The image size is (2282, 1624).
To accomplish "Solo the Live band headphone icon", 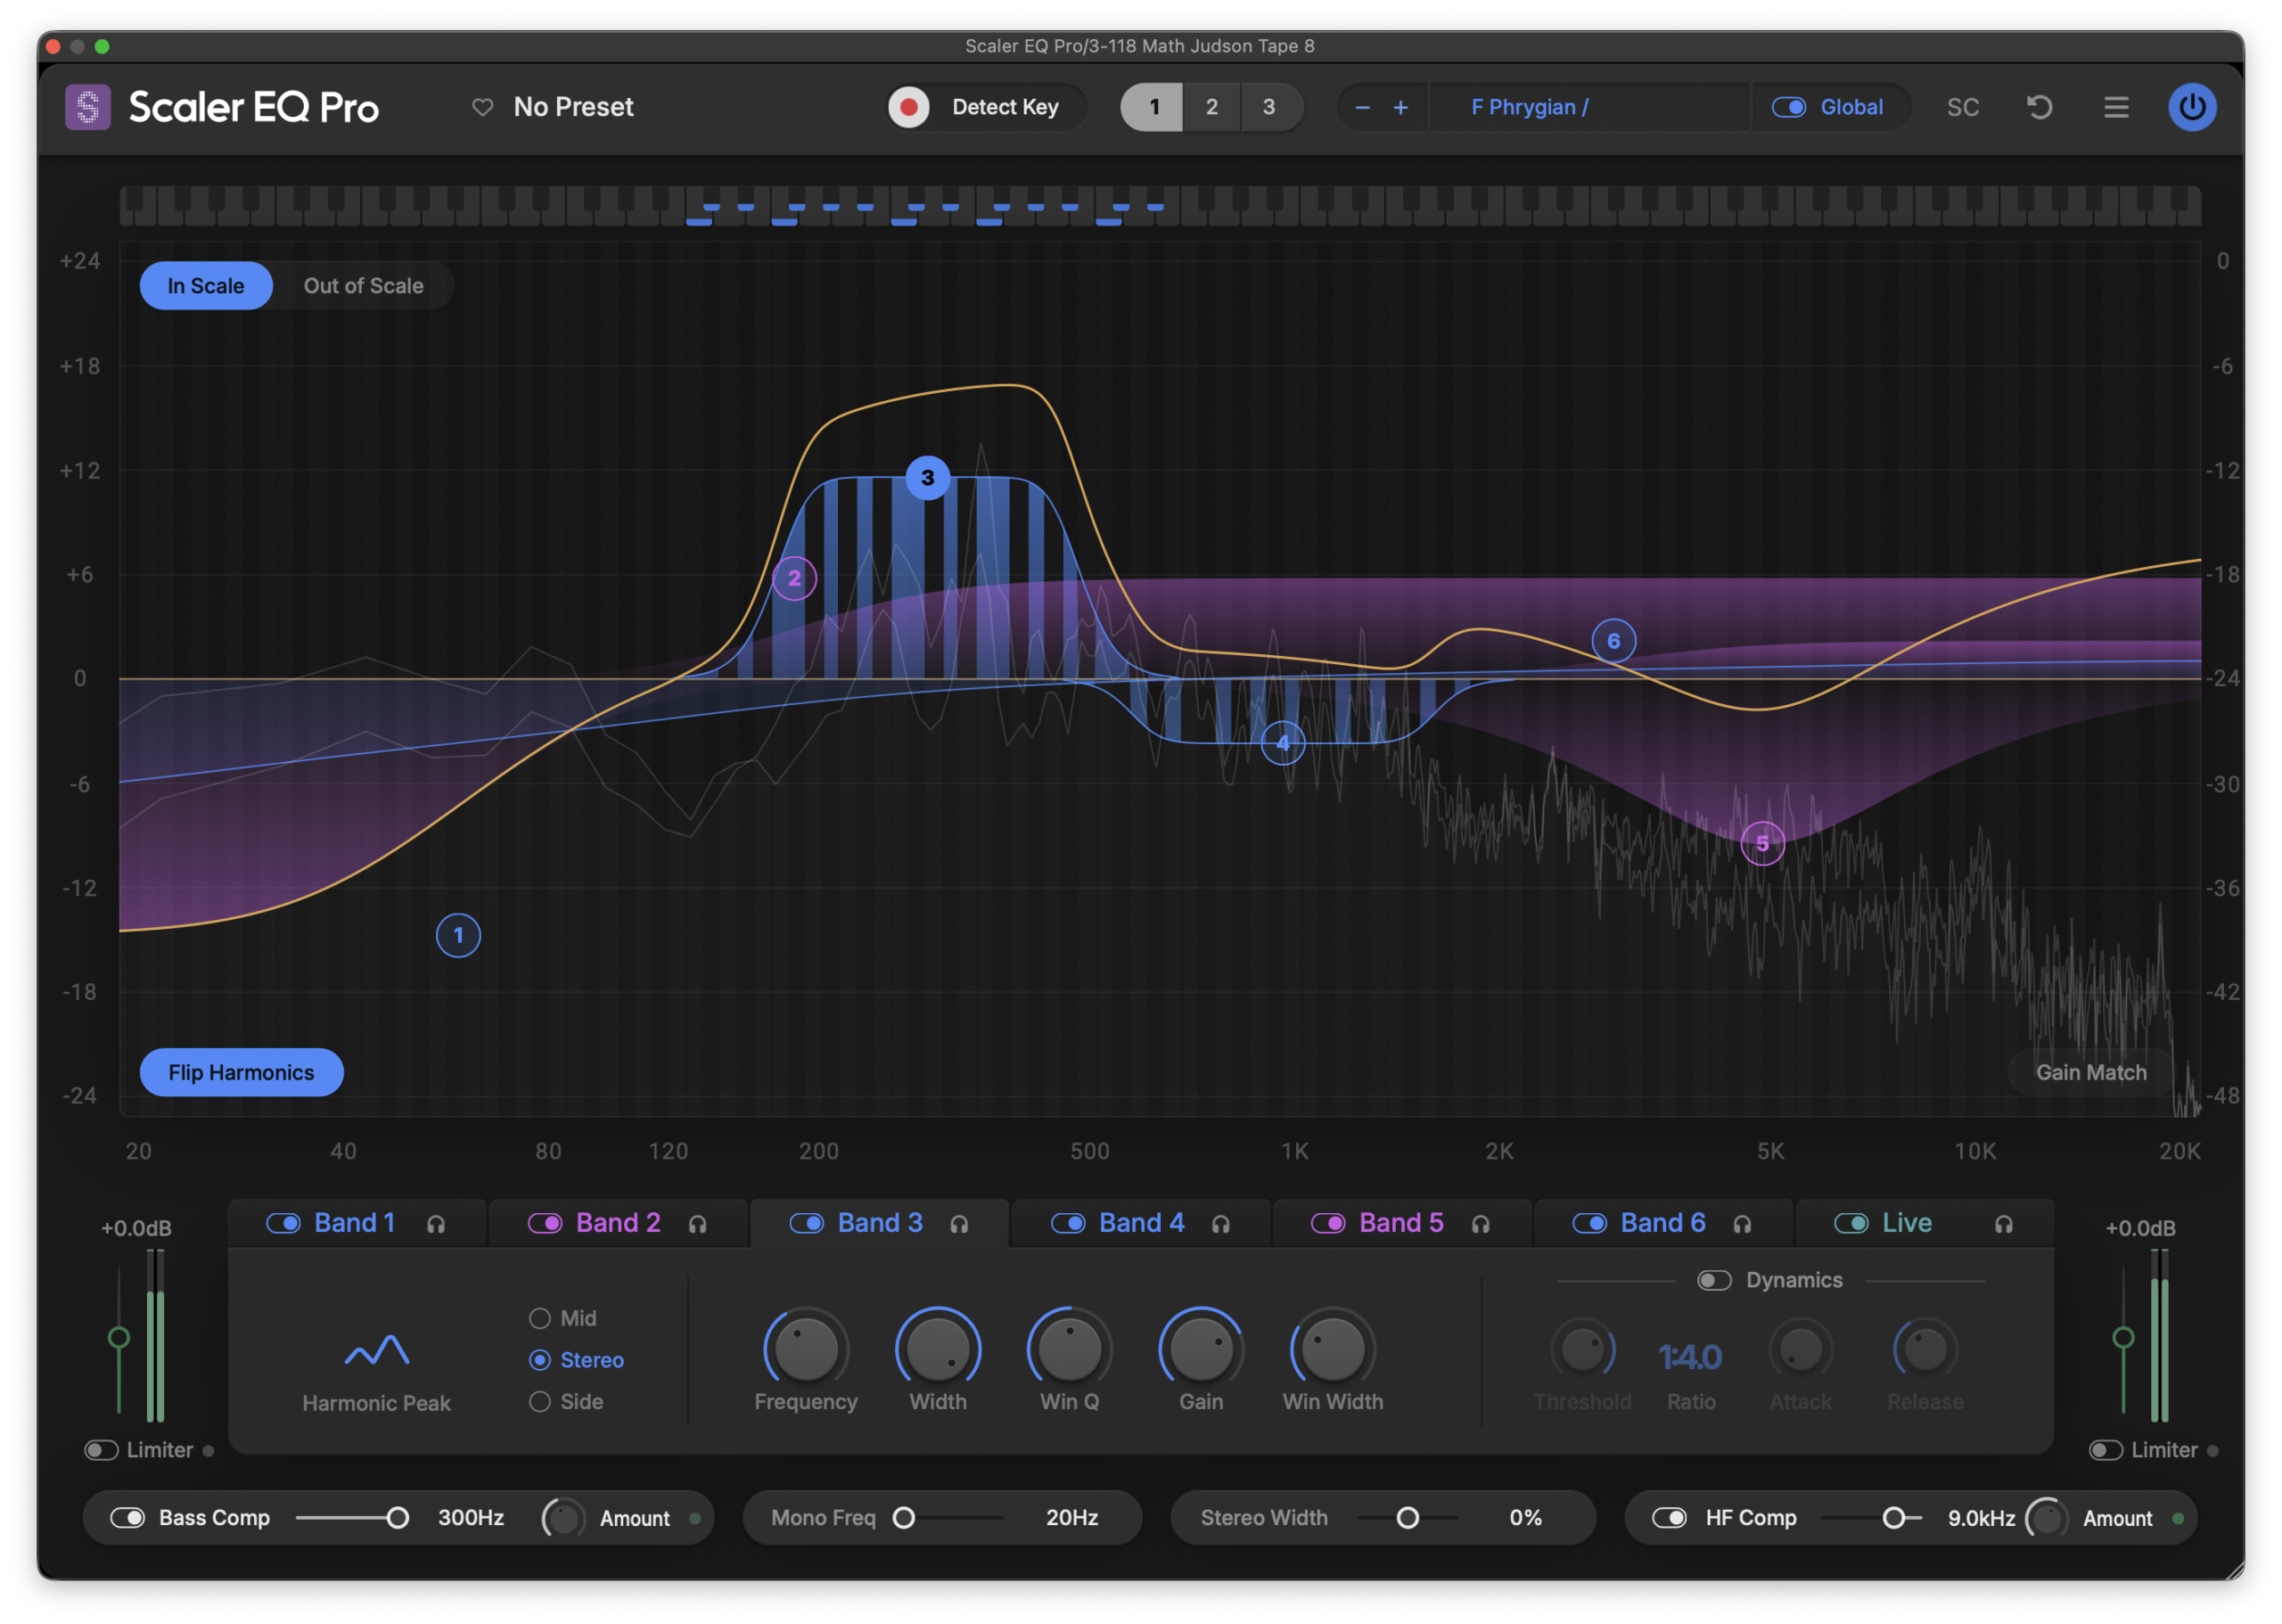I will point(2004,1224).
